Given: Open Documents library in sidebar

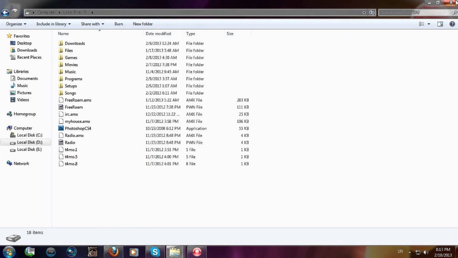Looking at the screenshot, I should click(27, 78).
